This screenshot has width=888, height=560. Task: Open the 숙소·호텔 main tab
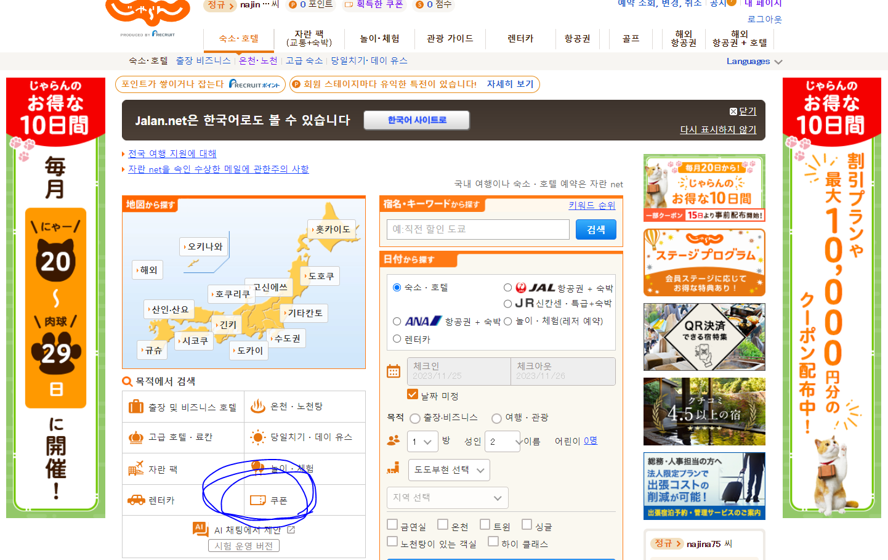[x=239, y=39]
